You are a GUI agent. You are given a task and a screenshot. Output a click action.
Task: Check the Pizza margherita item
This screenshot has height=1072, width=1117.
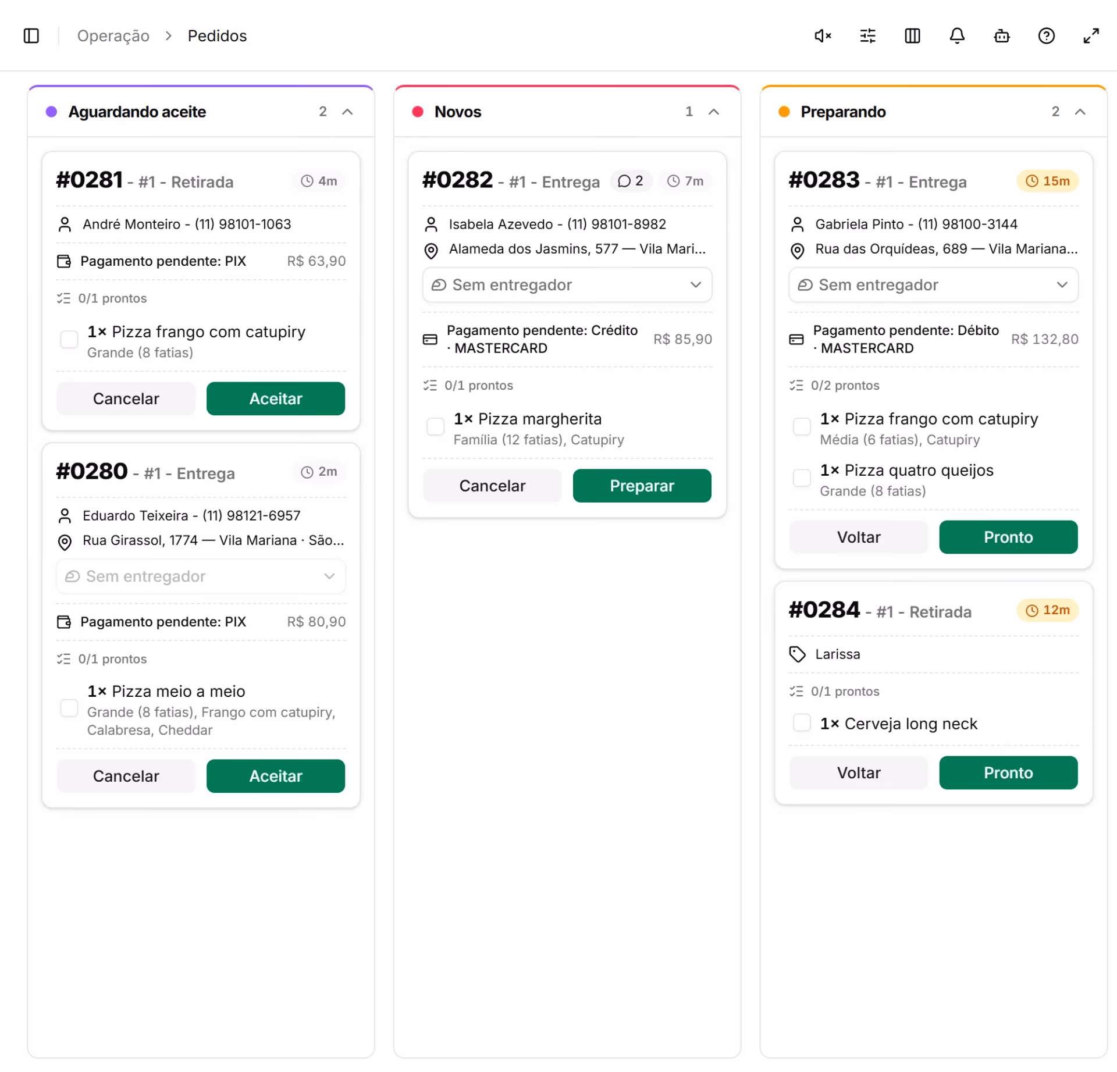tap(436, 427)
